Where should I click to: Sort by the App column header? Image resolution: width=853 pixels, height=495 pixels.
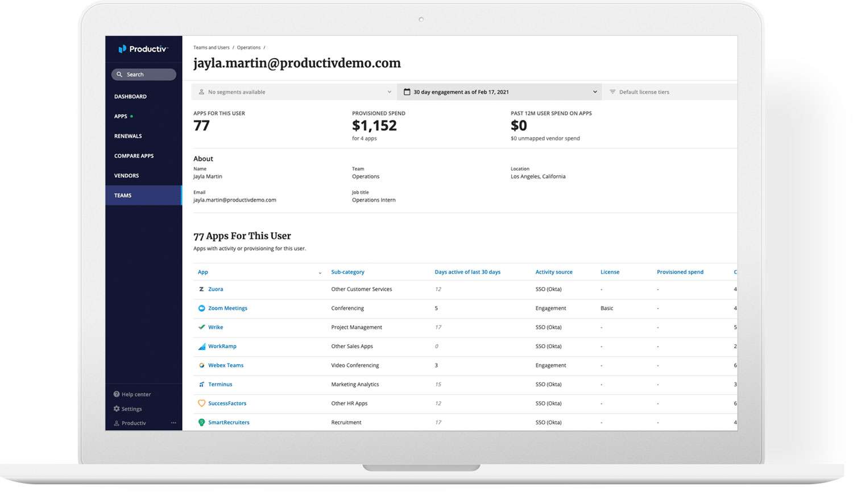coord(203,272)
